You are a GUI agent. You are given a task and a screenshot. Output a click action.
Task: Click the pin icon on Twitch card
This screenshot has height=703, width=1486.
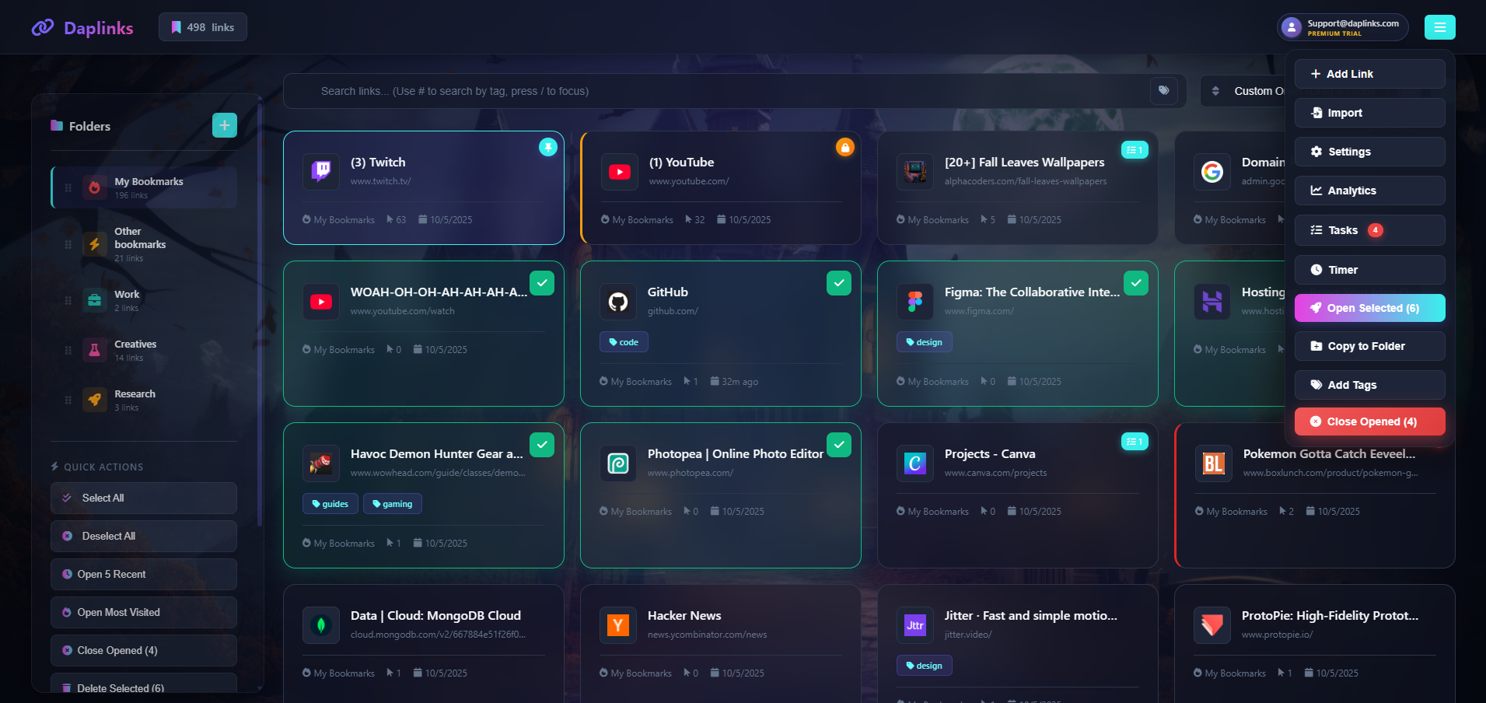548,147
